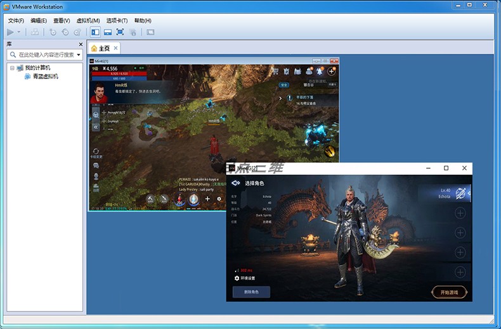This screenshot has width=501, height=329.
Task: Close the 主页 tab
Action: [115, 48]
